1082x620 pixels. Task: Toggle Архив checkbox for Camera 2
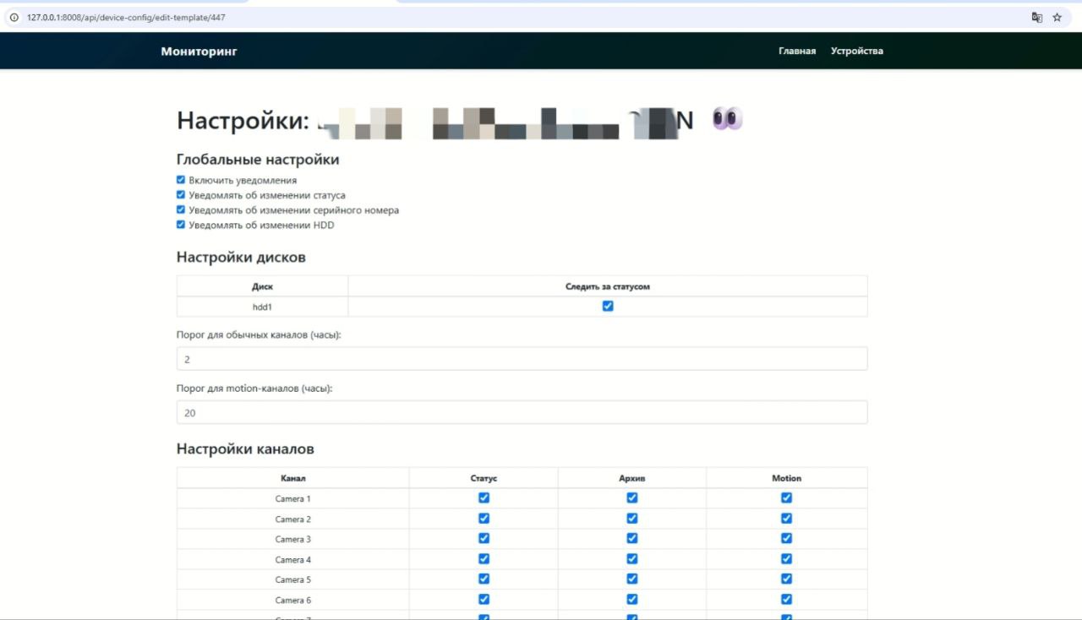pos(631,519)
